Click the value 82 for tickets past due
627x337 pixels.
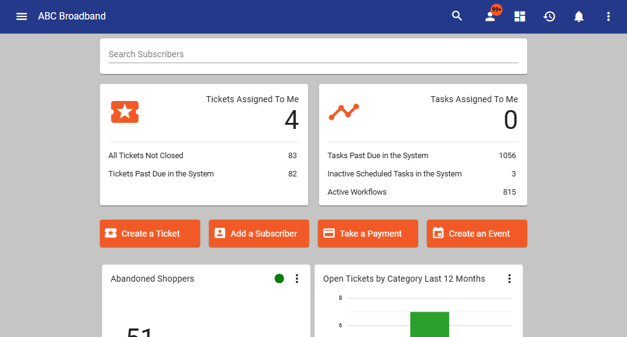292,174
